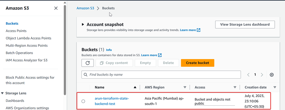Click the Find buckets by name field
This screenshot has width=285, height=110.
[161, 74]
